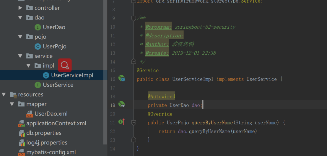Open applicationContext.xml in the tree
This screenshot has height=156, width=327.
pos(56,123)
